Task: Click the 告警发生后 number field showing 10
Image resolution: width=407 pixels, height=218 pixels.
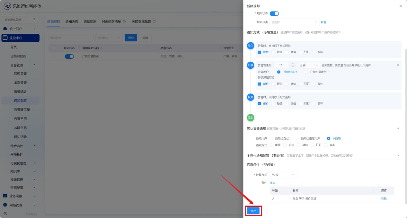Action: point(281,65)
